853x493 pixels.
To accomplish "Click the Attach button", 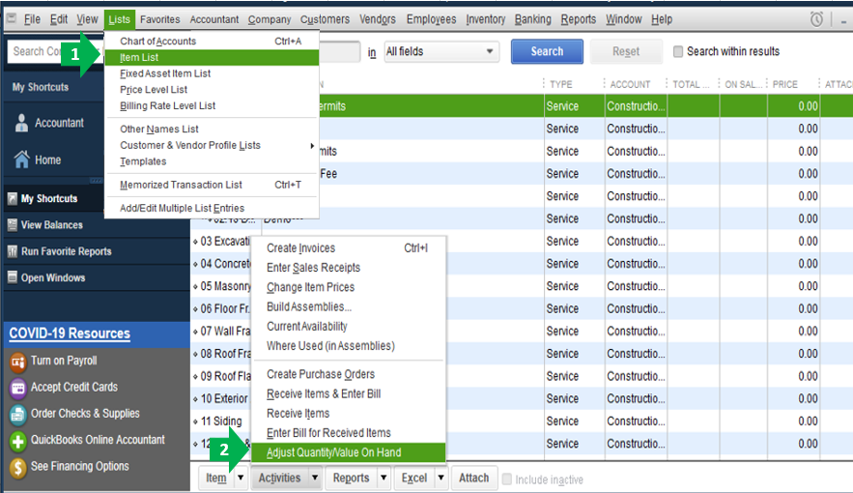I will click(473, 478).
